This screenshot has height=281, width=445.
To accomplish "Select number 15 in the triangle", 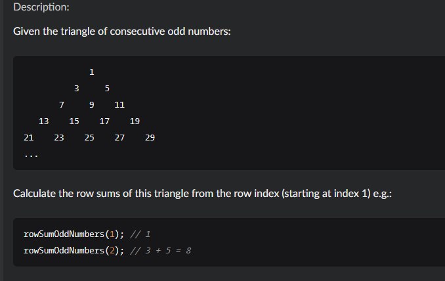I will [x=74, y=121].
